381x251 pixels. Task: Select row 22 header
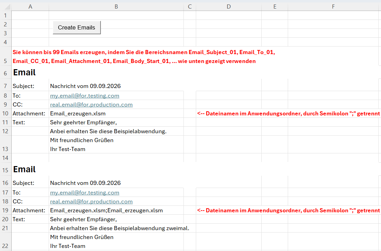point(5,241)
